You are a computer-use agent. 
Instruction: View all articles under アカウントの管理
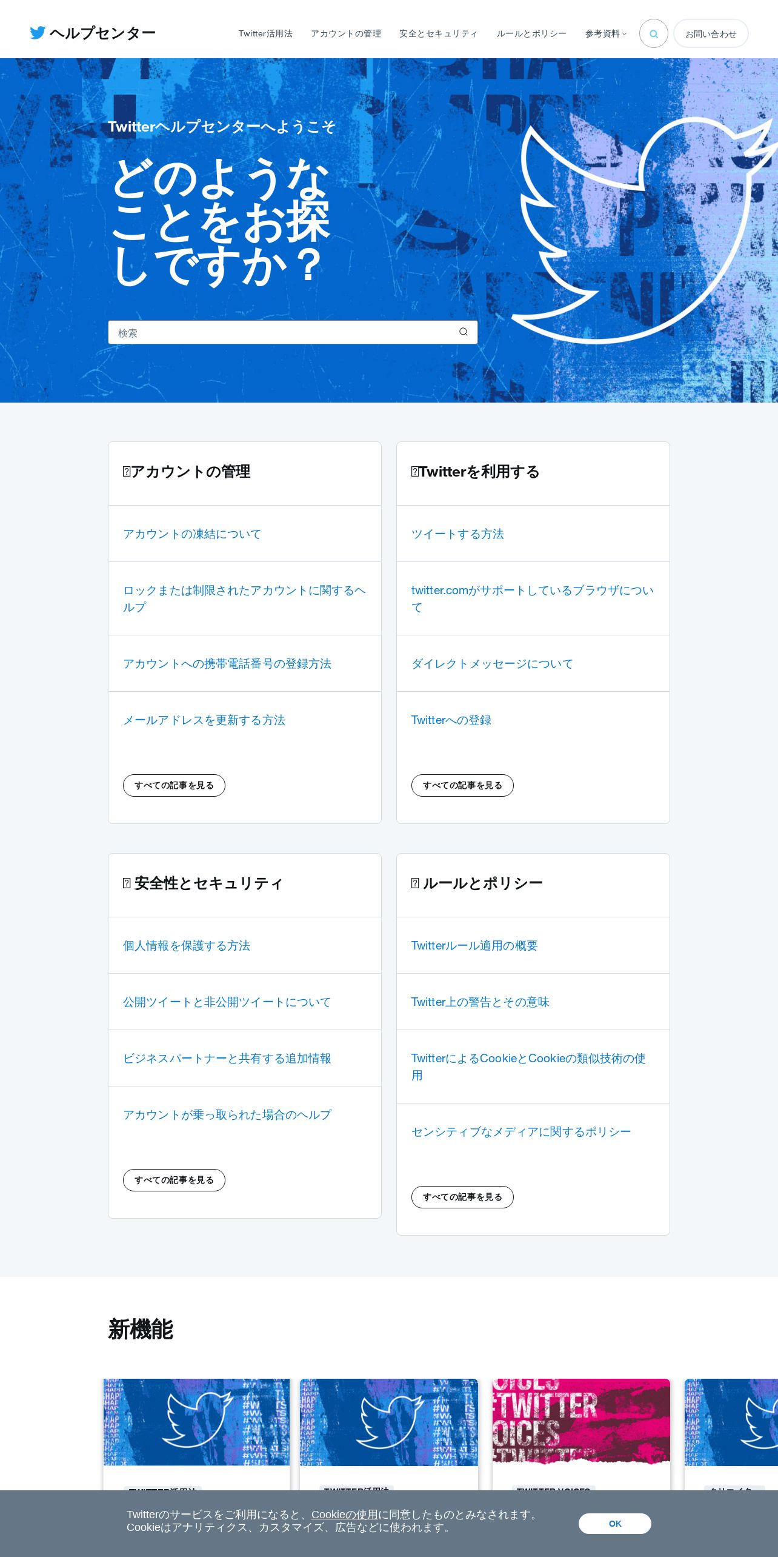click(174, 785)
